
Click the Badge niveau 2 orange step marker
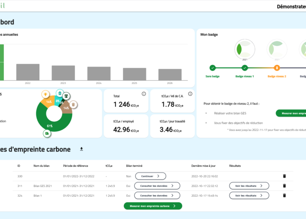pos(277,68)
